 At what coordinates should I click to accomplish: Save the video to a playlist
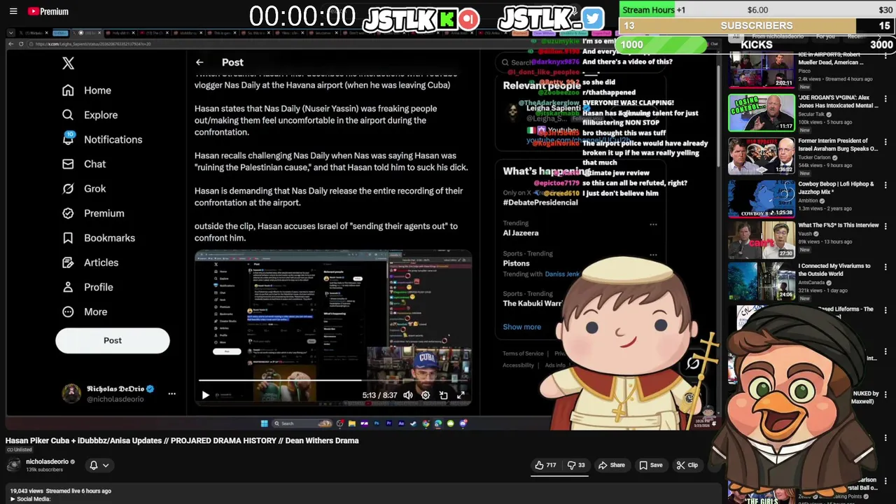point(650,465)
